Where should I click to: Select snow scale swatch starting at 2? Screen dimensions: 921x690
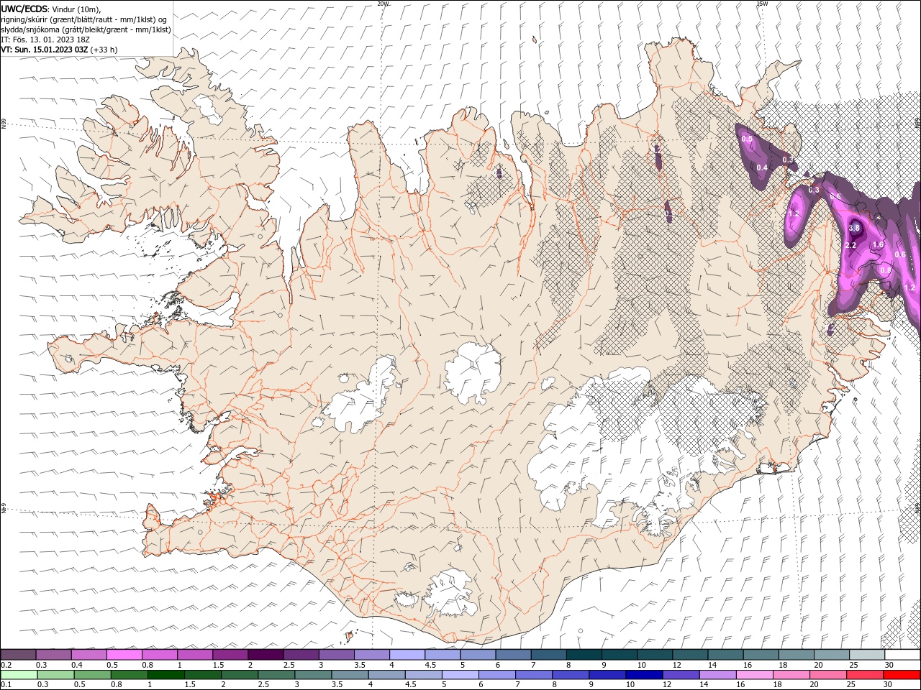(266, 655)
